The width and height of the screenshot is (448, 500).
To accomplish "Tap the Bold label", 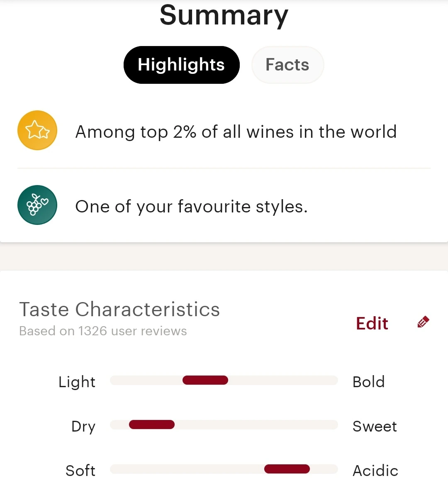I will (369, 382).
